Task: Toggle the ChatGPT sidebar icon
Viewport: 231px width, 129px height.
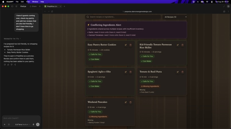Action: pos(12,6)
